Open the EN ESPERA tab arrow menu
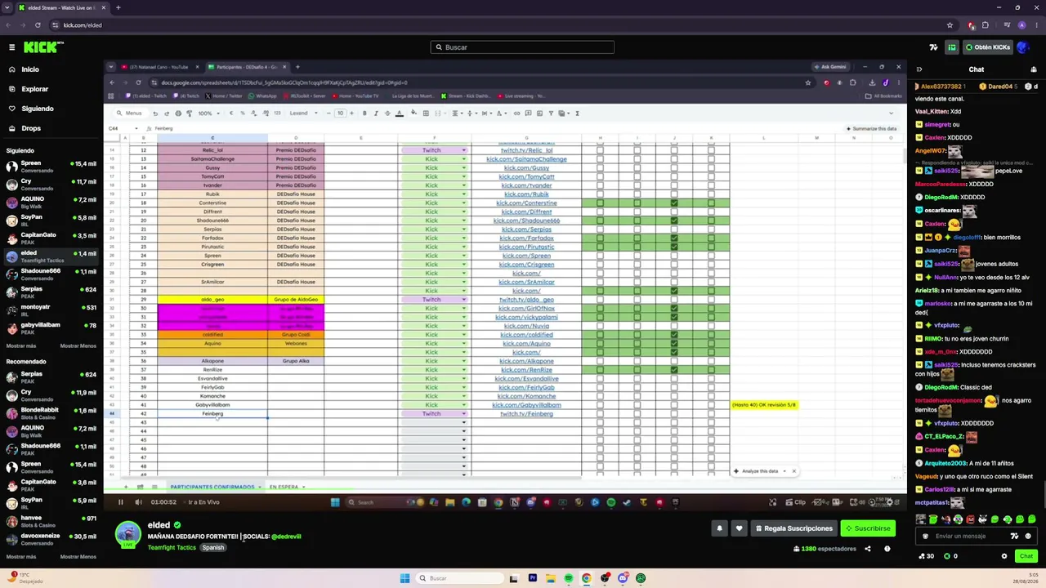The image size is (1046, 588). (304, 488)
